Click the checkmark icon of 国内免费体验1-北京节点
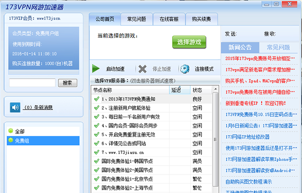 (x=97, y=179)
